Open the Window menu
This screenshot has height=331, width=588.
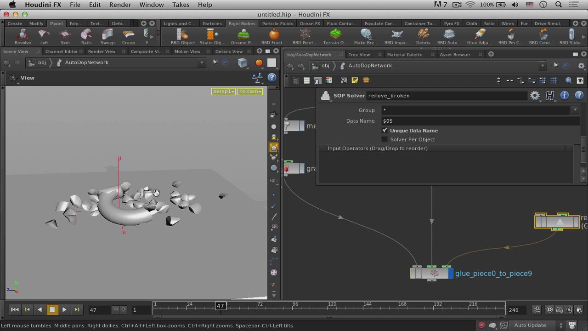click(152, 5)
